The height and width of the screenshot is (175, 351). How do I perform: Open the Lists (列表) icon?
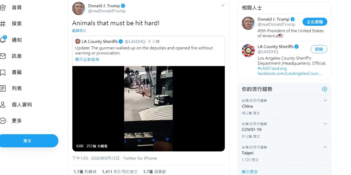point(2,88)
